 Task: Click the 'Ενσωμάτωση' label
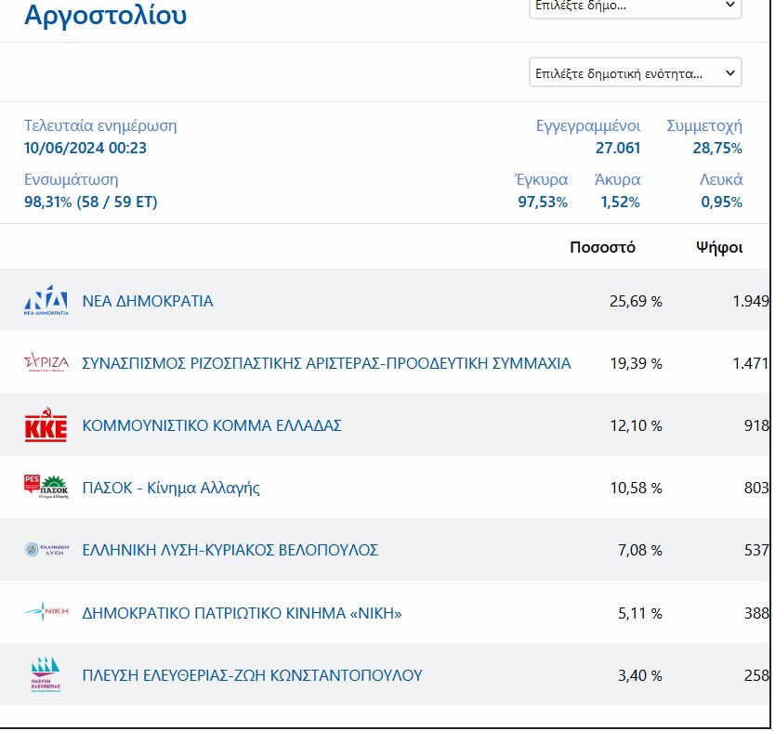(x=72, y=180)
